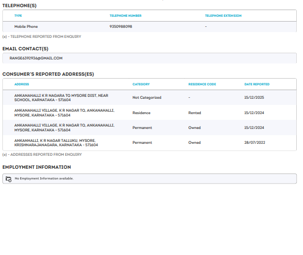Screen dimensions: 303x255
Task: Click the DATE REPORTED column header
Action: pyautogui.click(x=256, y=84)
